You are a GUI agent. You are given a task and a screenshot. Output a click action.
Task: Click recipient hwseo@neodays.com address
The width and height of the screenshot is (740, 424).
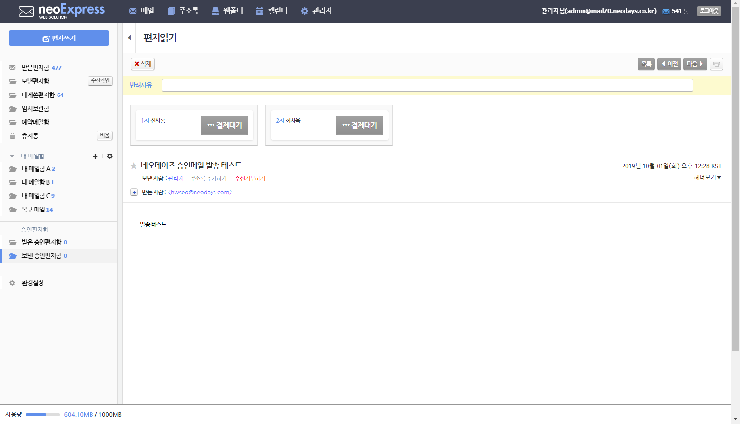[200, 193]
